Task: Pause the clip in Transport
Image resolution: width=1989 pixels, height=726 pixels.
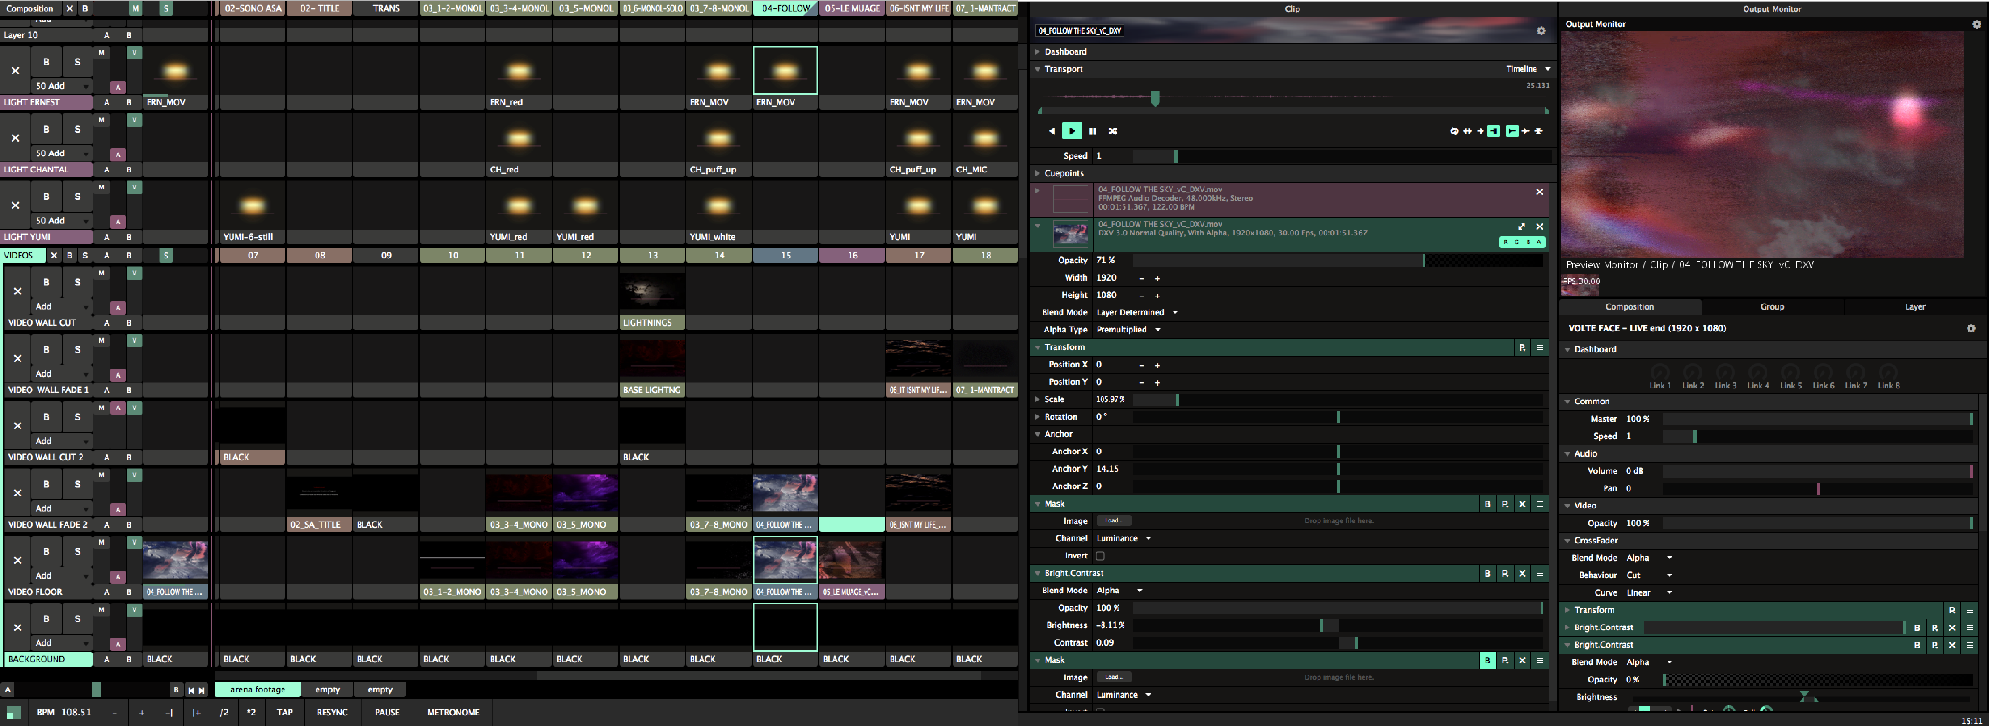Action: tap(1093, 131)
